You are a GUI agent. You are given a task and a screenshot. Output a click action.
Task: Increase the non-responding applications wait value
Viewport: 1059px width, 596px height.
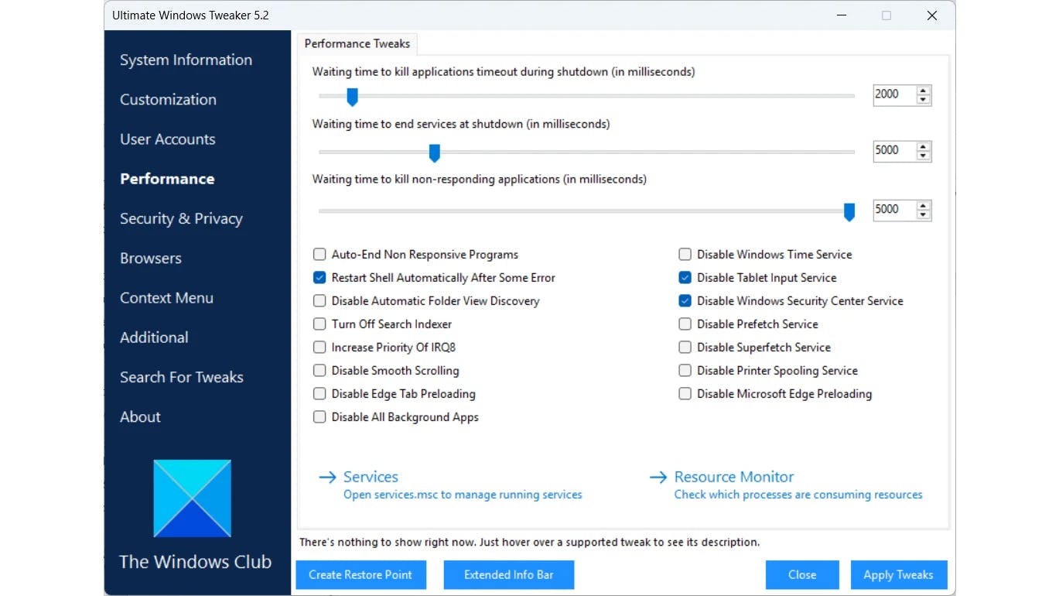tap(923, 205)
